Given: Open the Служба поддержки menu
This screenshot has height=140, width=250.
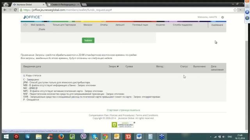Looking at the screenshot, I should click(x=182, y=25).
